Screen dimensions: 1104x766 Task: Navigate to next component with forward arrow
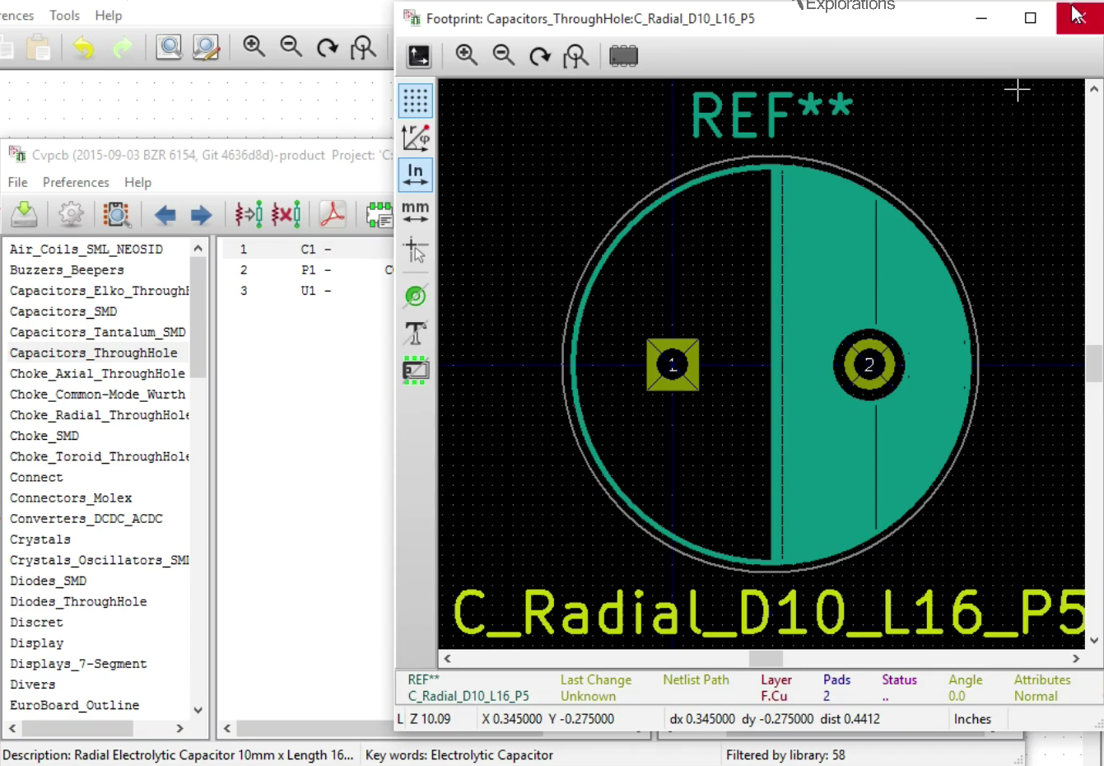point(200,214)
